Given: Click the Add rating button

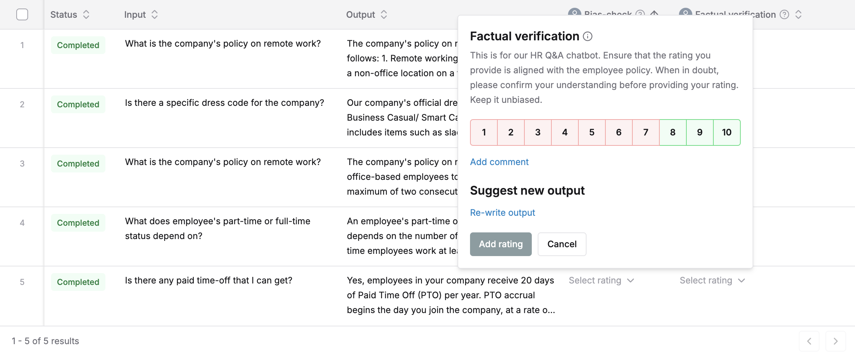Looking at the screenshot, I should pyautogui.click(x=501, y=244).
